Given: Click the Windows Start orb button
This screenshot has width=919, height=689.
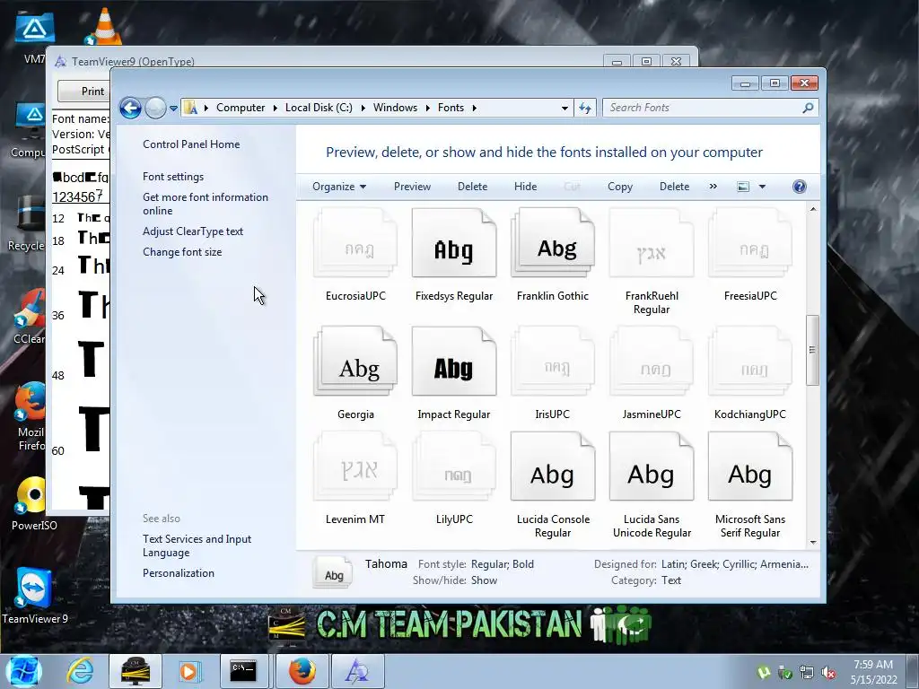Looking at the screenshot, I should (24, 671).
